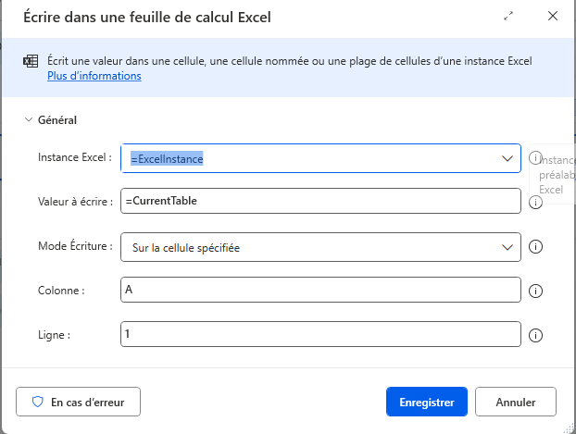This screenshot has height=434, width=576.
Task: Open the Instance Excel dropdown
Action: point(507,158)
